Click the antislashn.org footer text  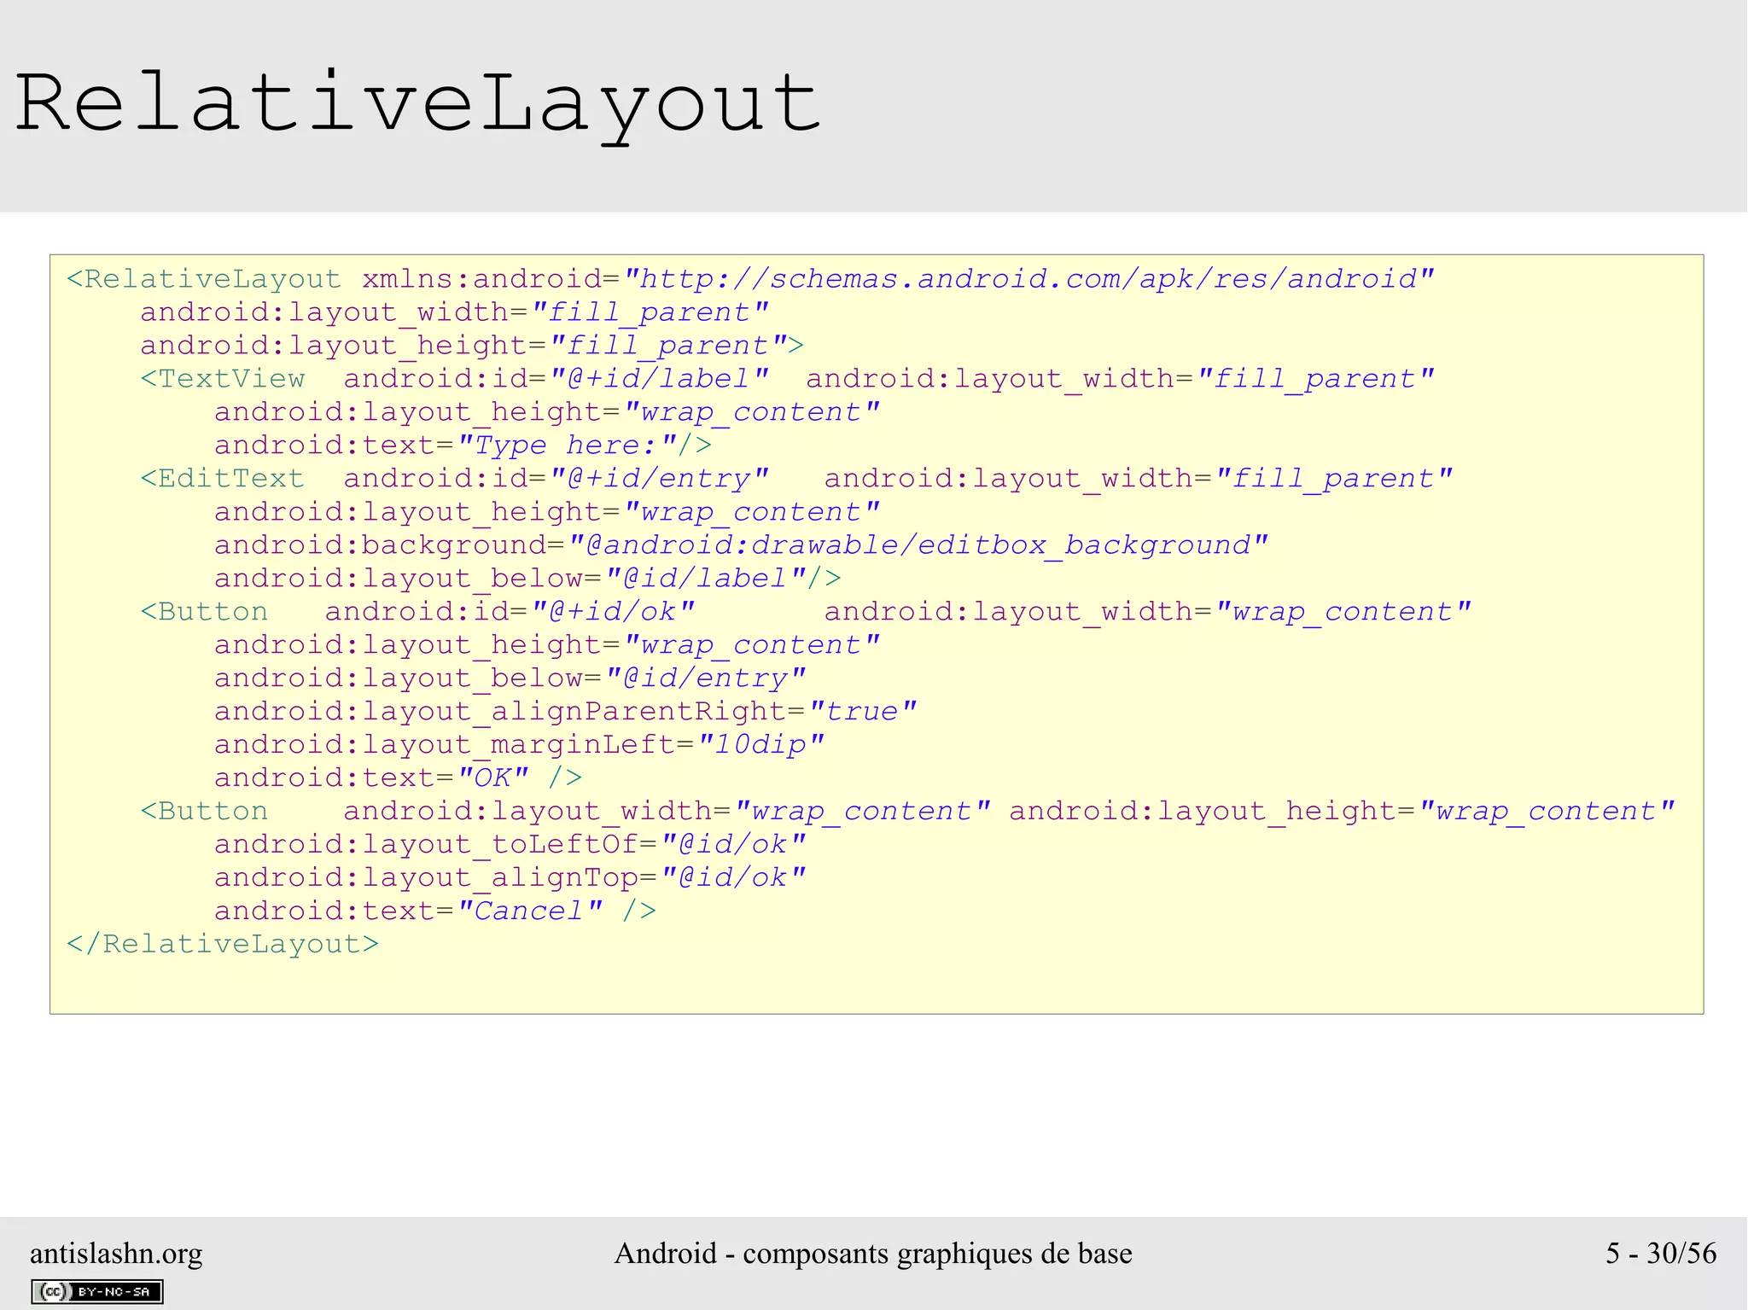(x=116, y=1254)
